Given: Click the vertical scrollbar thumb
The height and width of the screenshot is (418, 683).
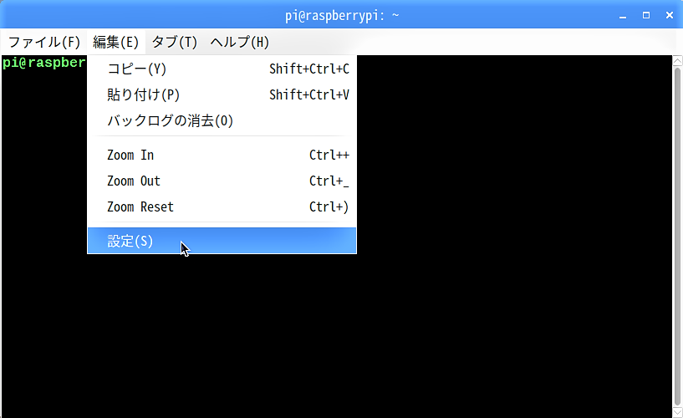Looking at the screenshot, I should (677, 236).
